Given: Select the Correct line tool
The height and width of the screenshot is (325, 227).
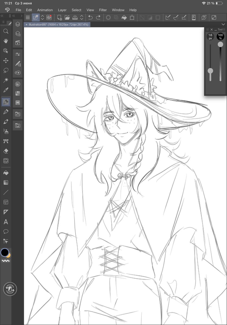Looking at the screenshot, I should (6, 241).
